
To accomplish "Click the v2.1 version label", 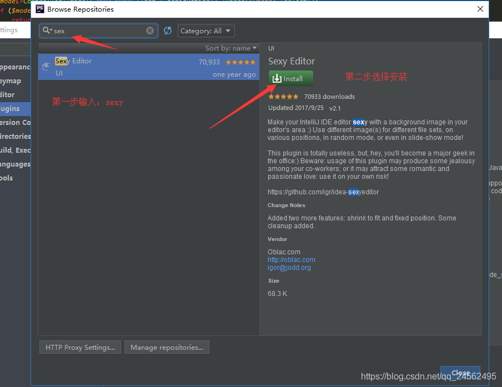I will point(335,108).
